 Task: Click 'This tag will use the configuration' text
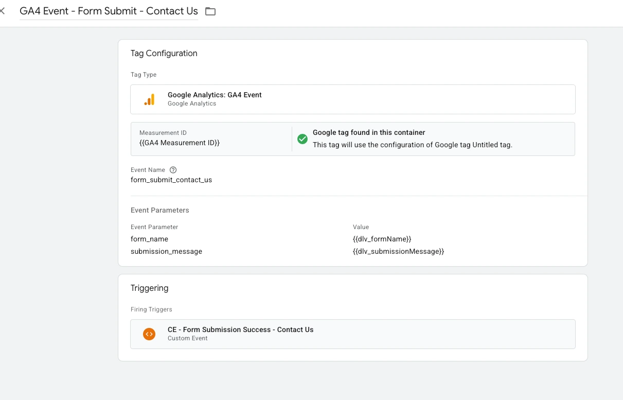413,145
